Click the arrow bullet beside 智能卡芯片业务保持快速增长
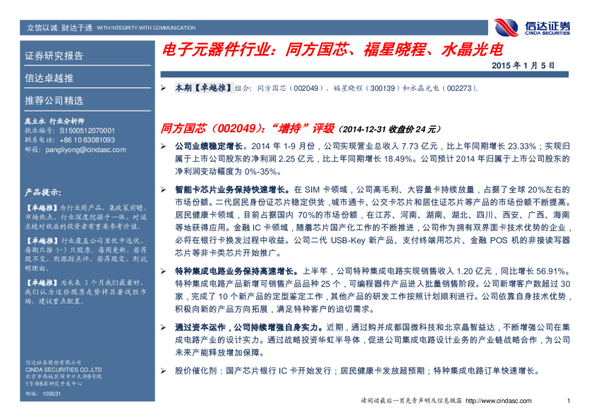This screenshot has height=419, width=594. [164, 190]
